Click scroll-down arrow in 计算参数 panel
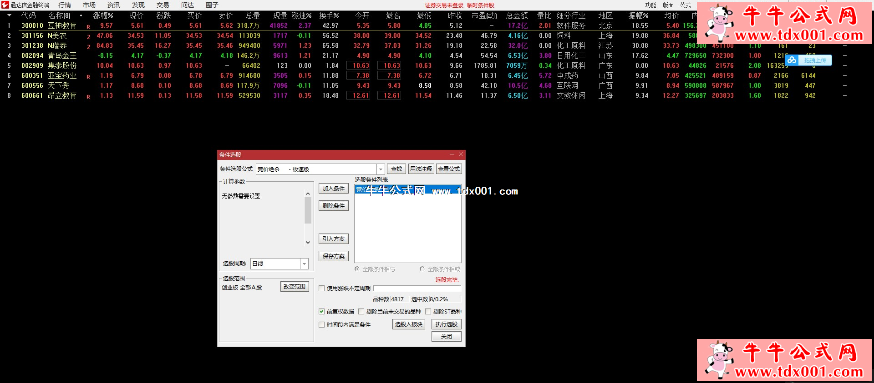This screenshot has height=383, width=874. 308,243
